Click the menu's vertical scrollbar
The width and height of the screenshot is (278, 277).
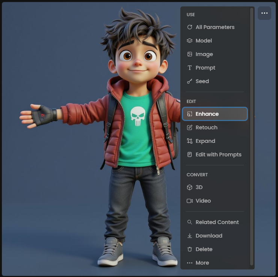coord(252,135)
